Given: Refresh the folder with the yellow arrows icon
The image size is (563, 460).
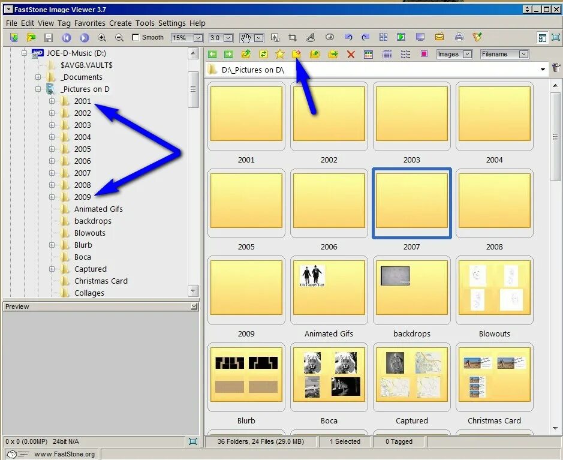Looking at the screenshot, I should (263, 54).
